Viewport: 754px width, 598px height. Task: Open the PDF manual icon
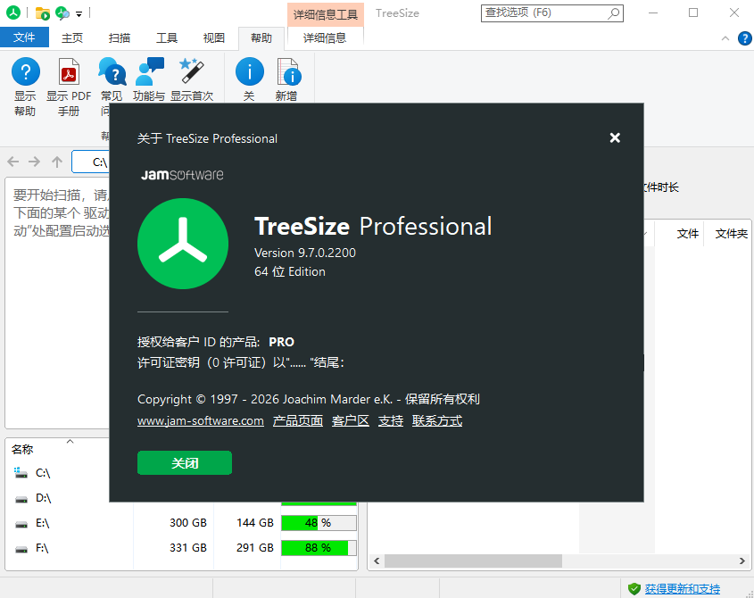pyautogui.click(x=69, y=72)
